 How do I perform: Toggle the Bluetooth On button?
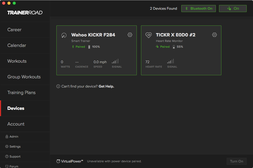(198, 8)
